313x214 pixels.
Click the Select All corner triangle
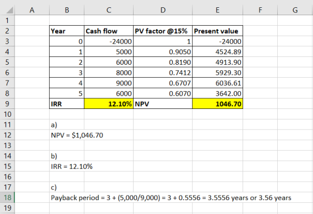coord(10,10)
